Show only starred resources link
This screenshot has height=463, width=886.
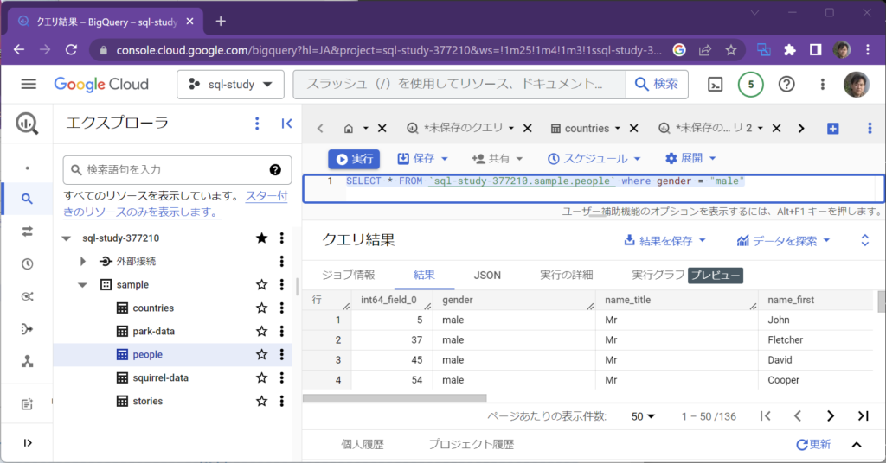click(x=175, y=204)
